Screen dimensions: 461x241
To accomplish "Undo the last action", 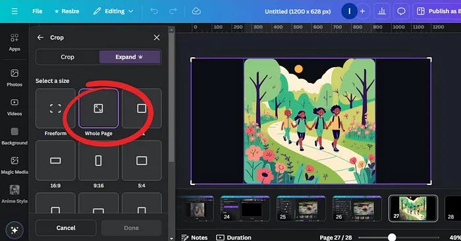I will [x=154, y=11].
